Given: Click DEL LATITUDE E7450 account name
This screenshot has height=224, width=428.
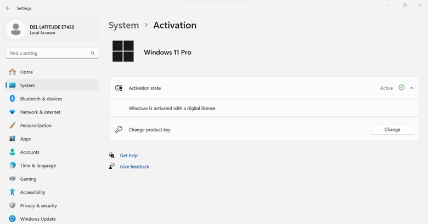Looking at the screenshot, I should pyautogui.click(x=52, y=27).
